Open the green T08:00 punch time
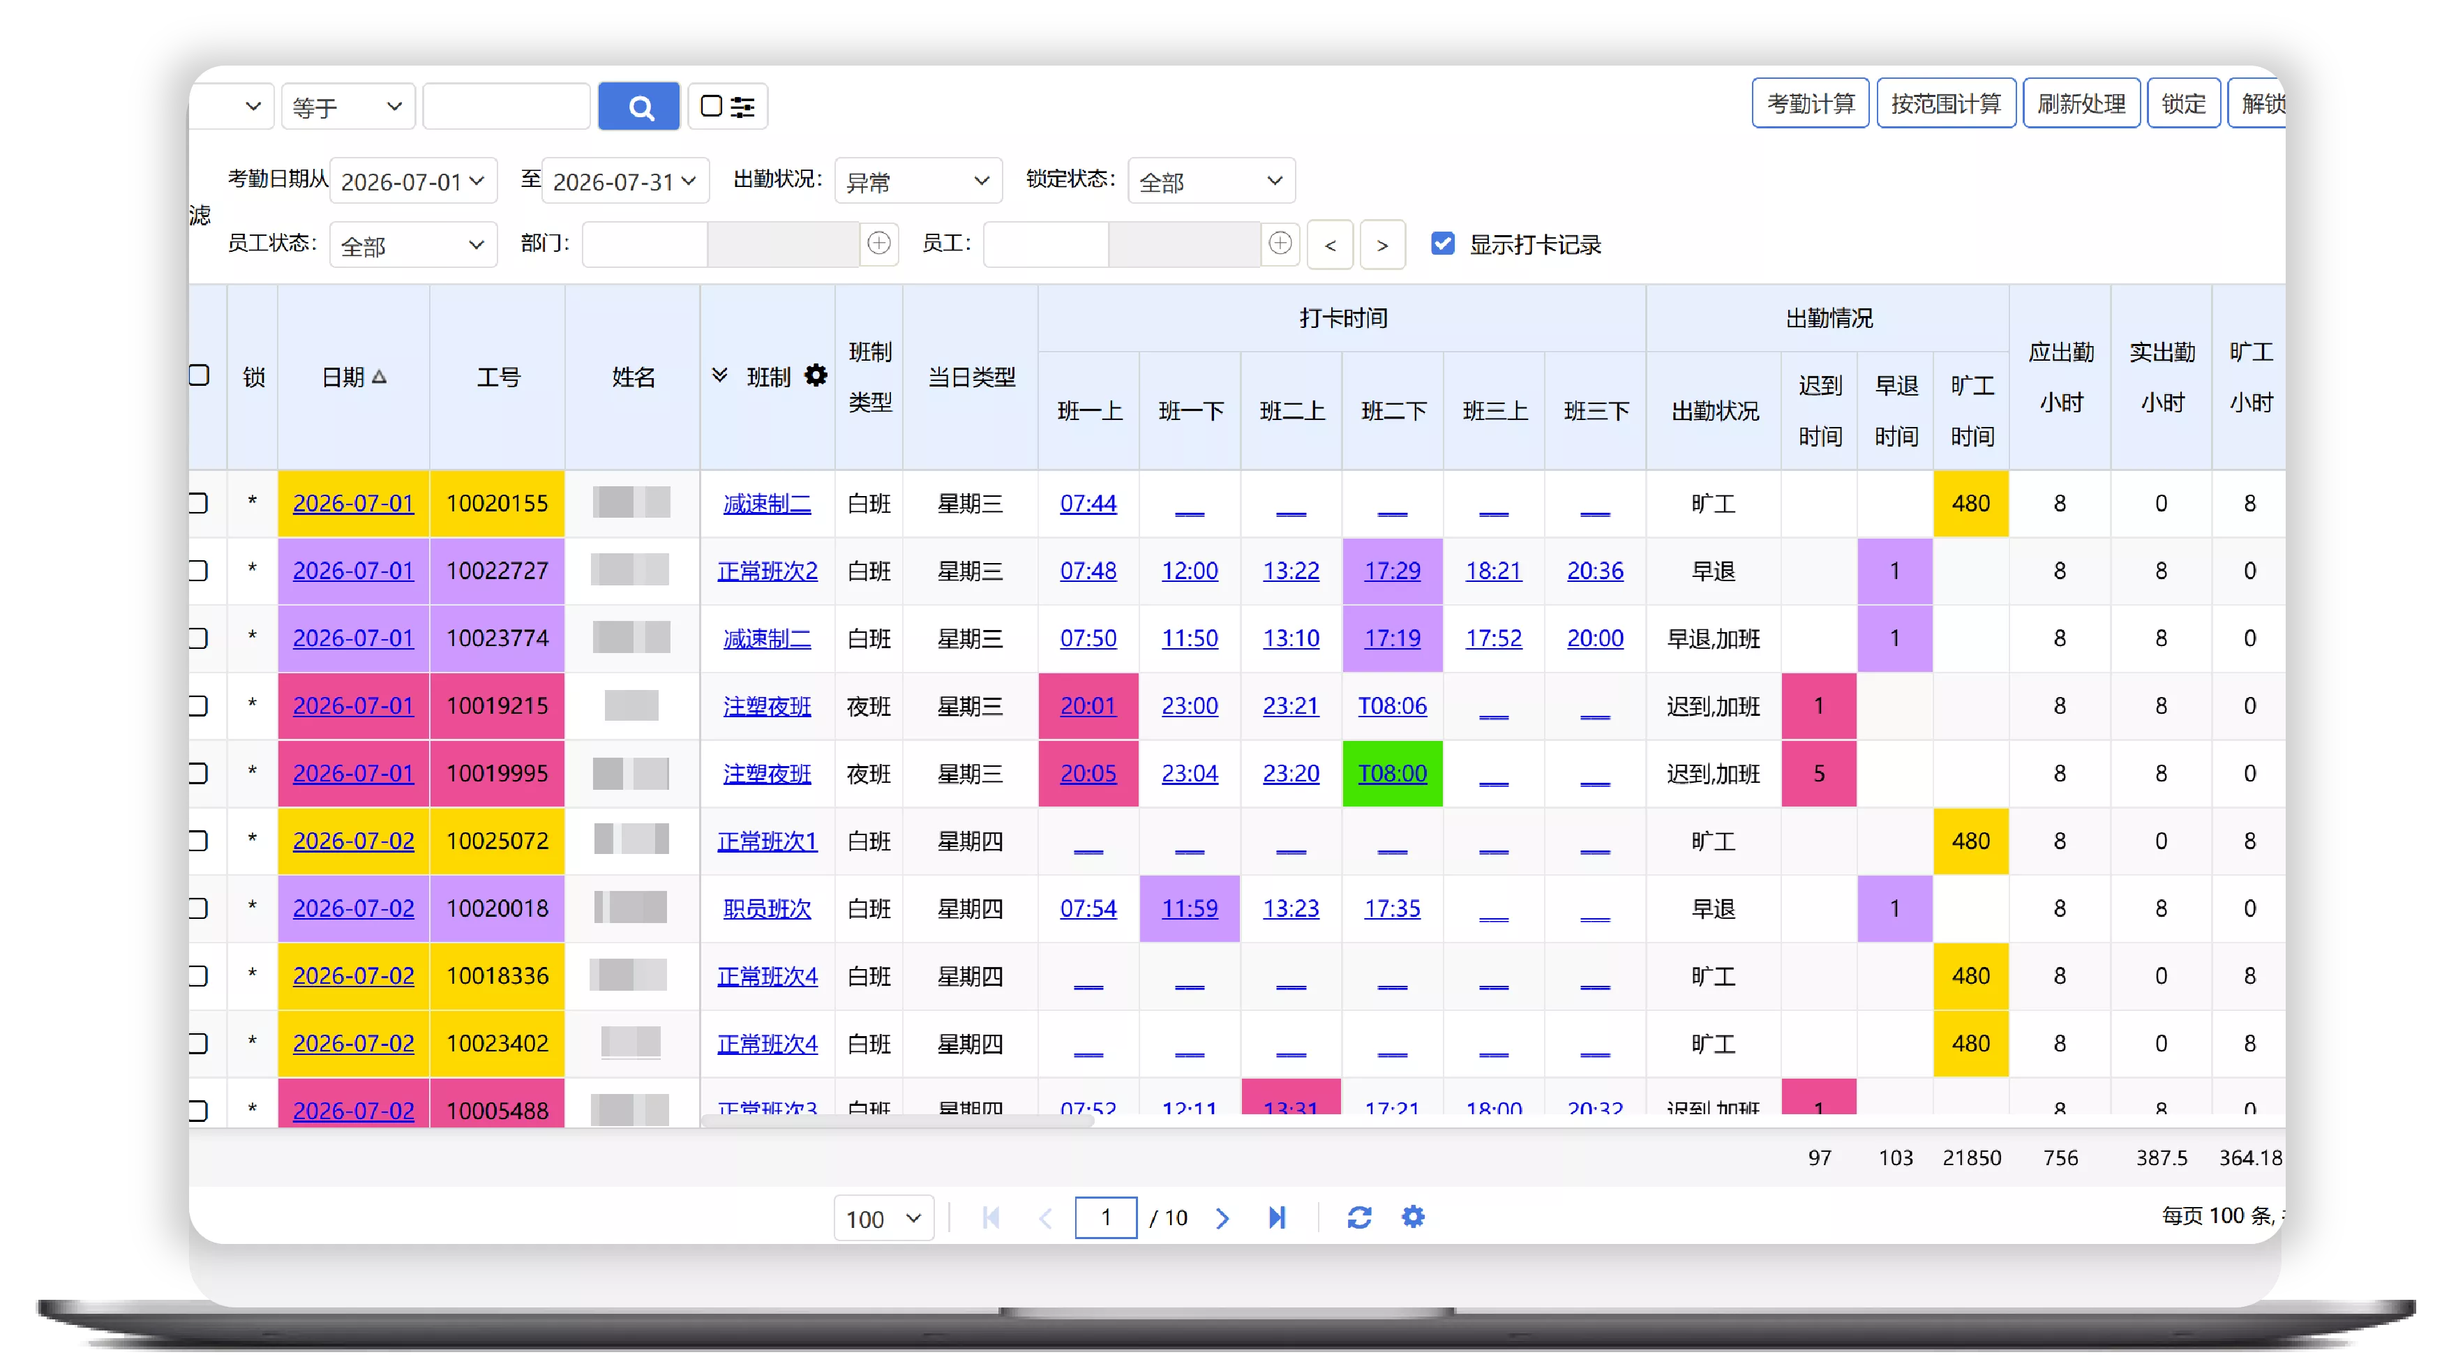The width and height of the screenshot is (2442, 1364). pyautogui.click(x=1393, y=774)
